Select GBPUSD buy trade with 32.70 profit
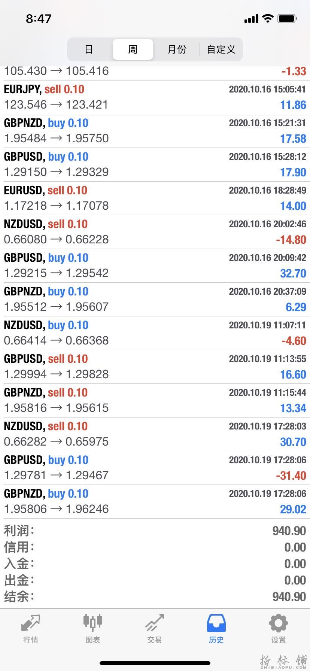 tap(155, 266)
